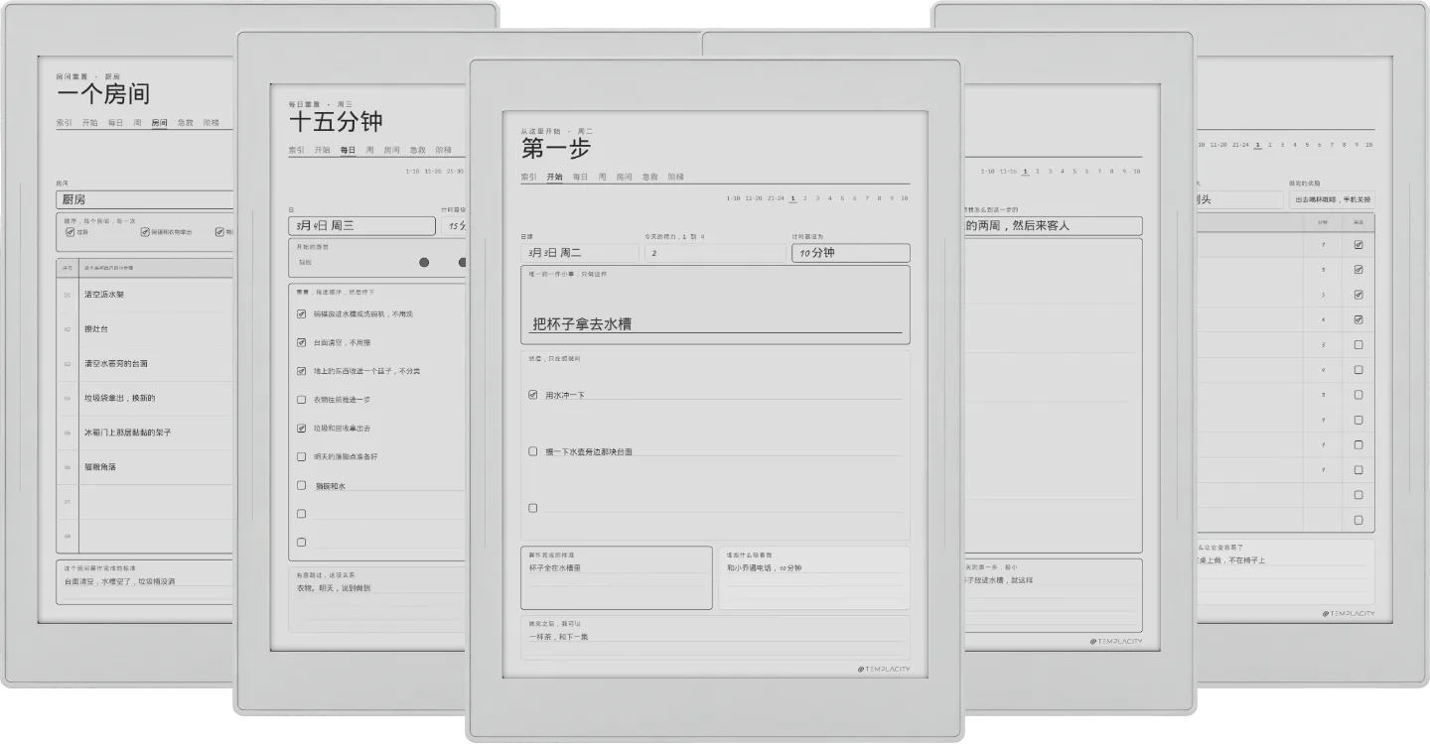The width and height of the screenshot is (1430, 744).
Task: Jump to page range 11-20 on 第一步 page
Action: [754, 198]
